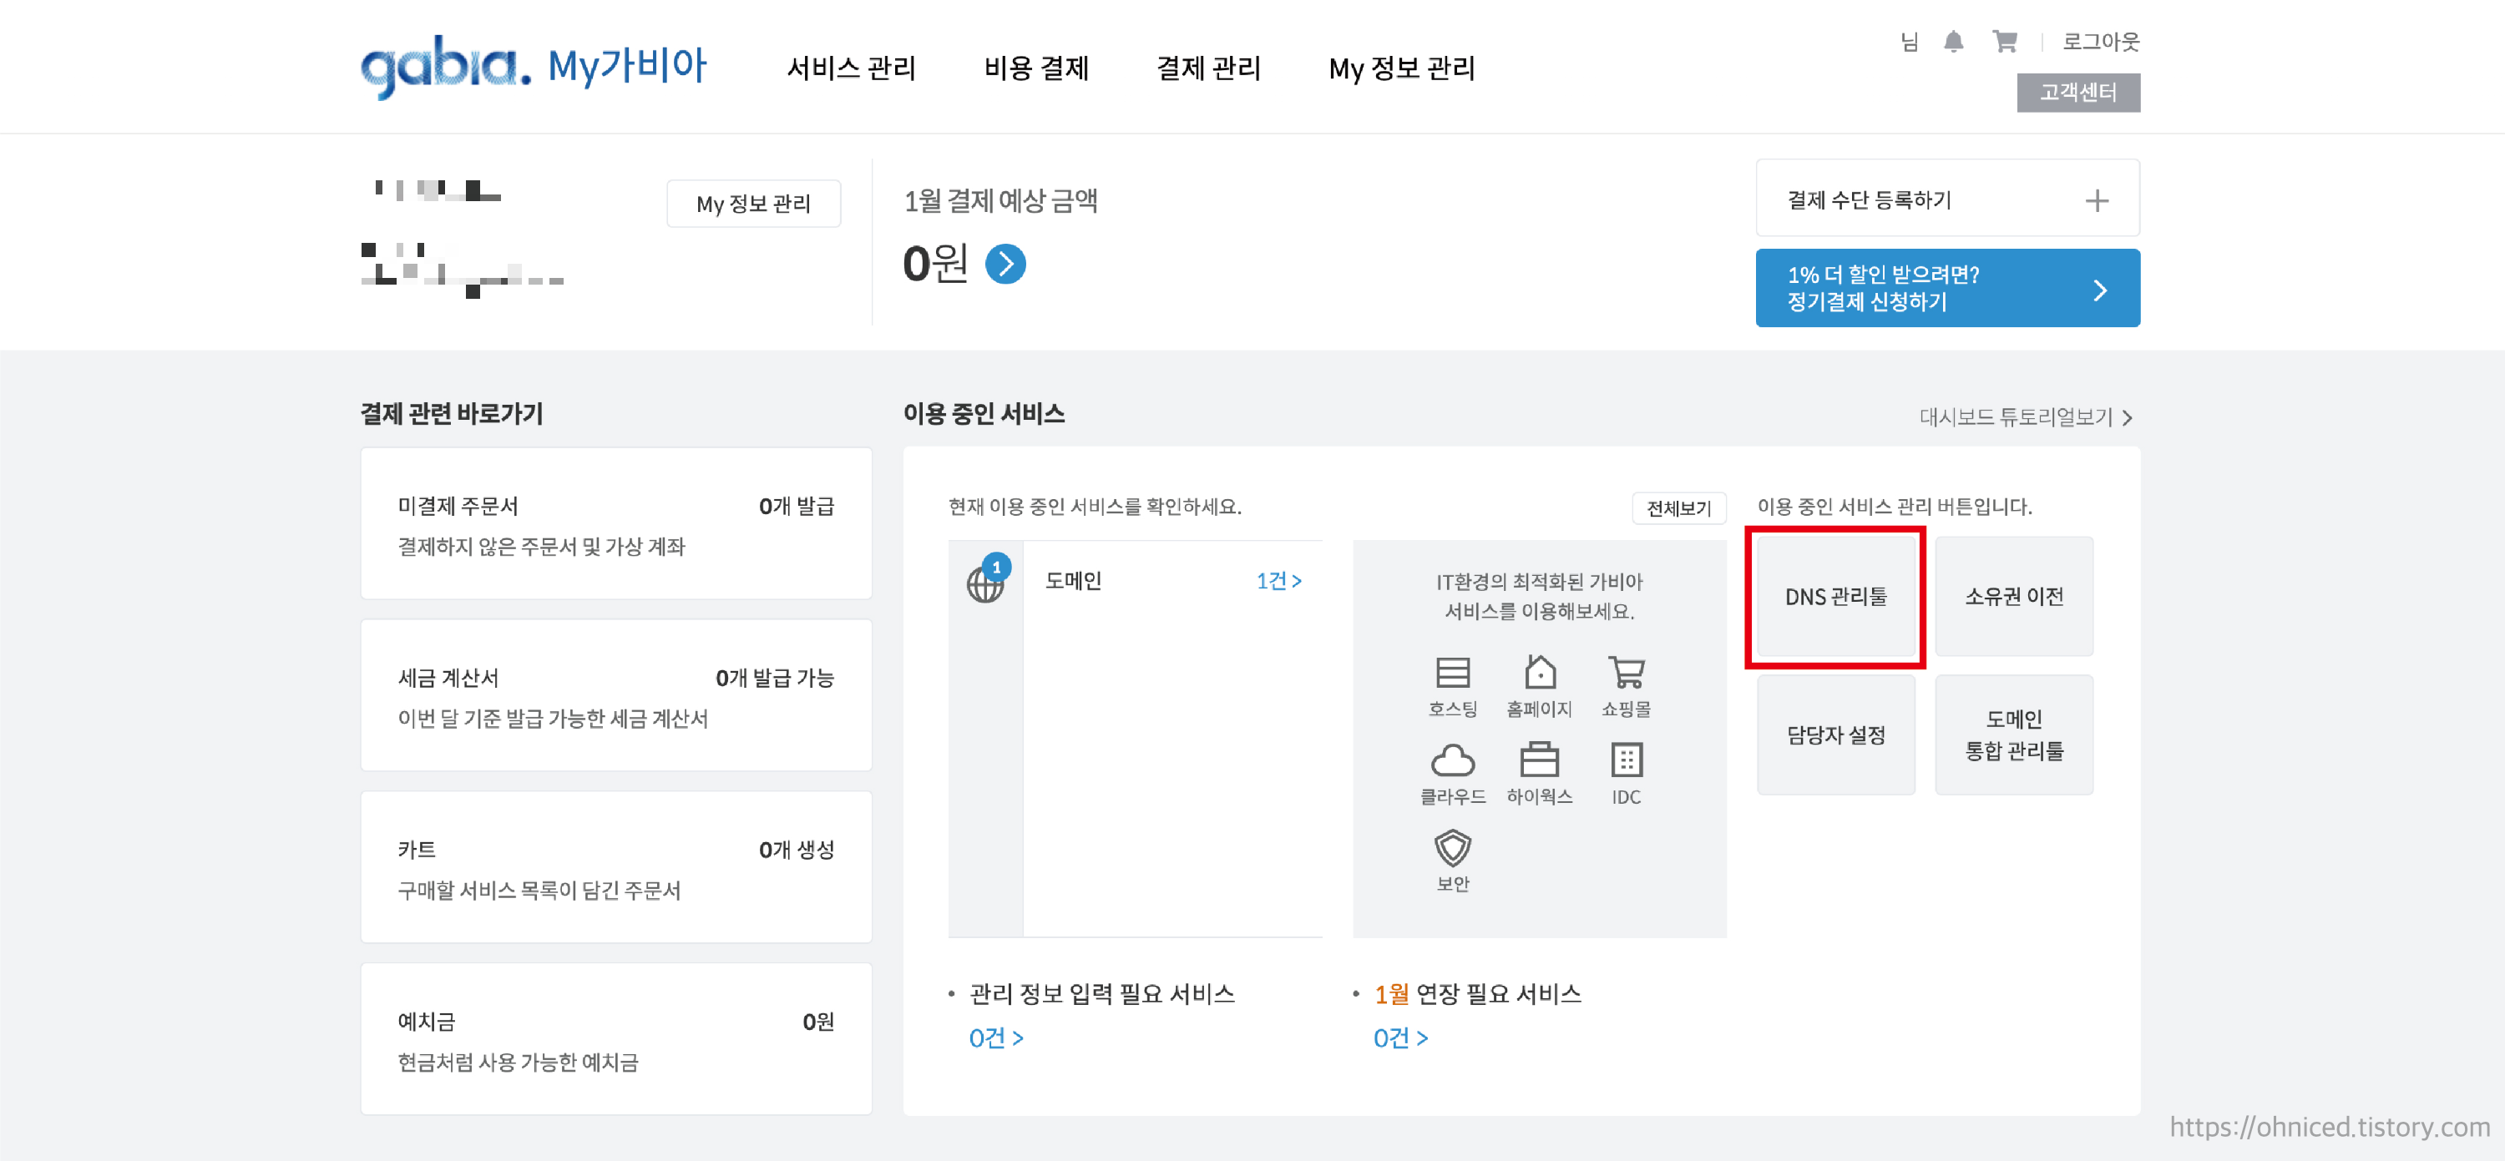Screen dimensions: 2505x1161
Task: Open the 비용 결제 menu
Action: point(1035,69)
